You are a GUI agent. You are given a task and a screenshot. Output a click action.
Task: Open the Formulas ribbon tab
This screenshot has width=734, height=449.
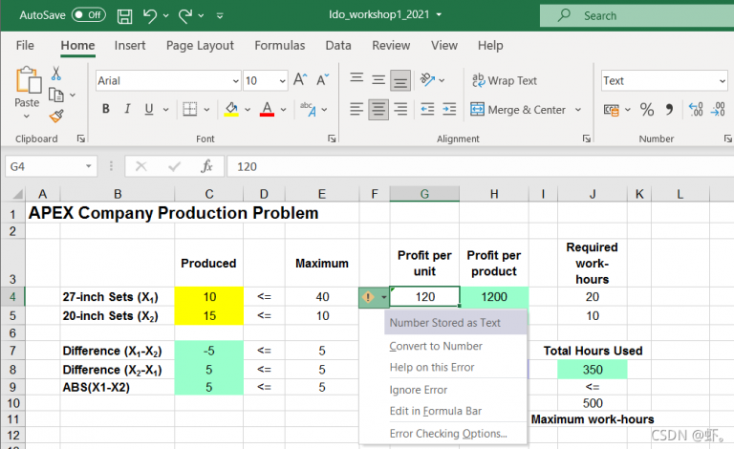click(x=279, y=45)
